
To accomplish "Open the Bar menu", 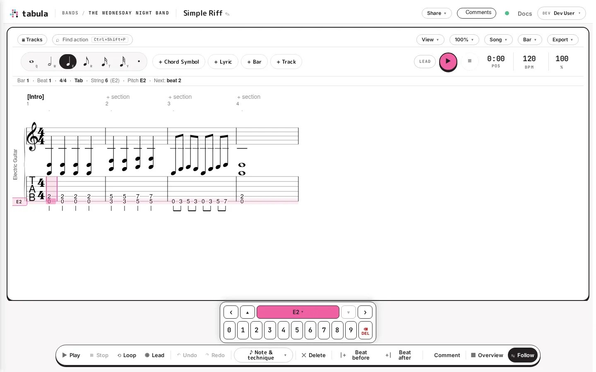I will point(530,40).
